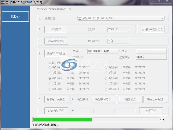
Task: Click the 获取当前里程 button
Action: click(x=56, y=111)
